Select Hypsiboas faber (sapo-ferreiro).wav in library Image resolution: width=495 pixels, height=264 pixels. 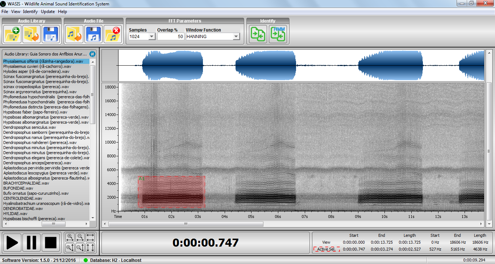35,112
